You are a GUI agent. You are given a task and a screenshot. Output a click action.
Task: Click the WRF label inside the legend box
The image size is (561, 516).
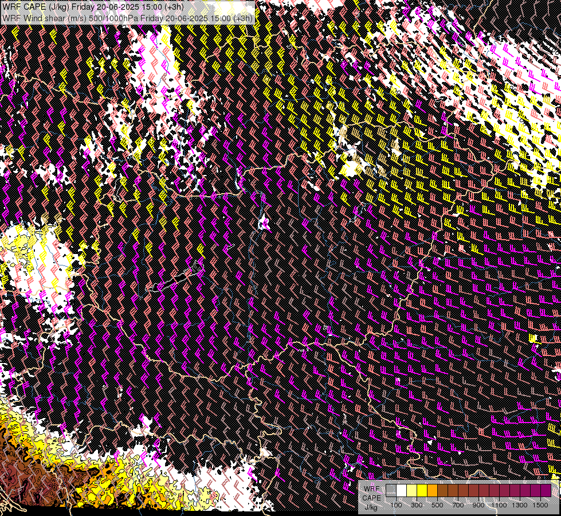tap(371, 489)
